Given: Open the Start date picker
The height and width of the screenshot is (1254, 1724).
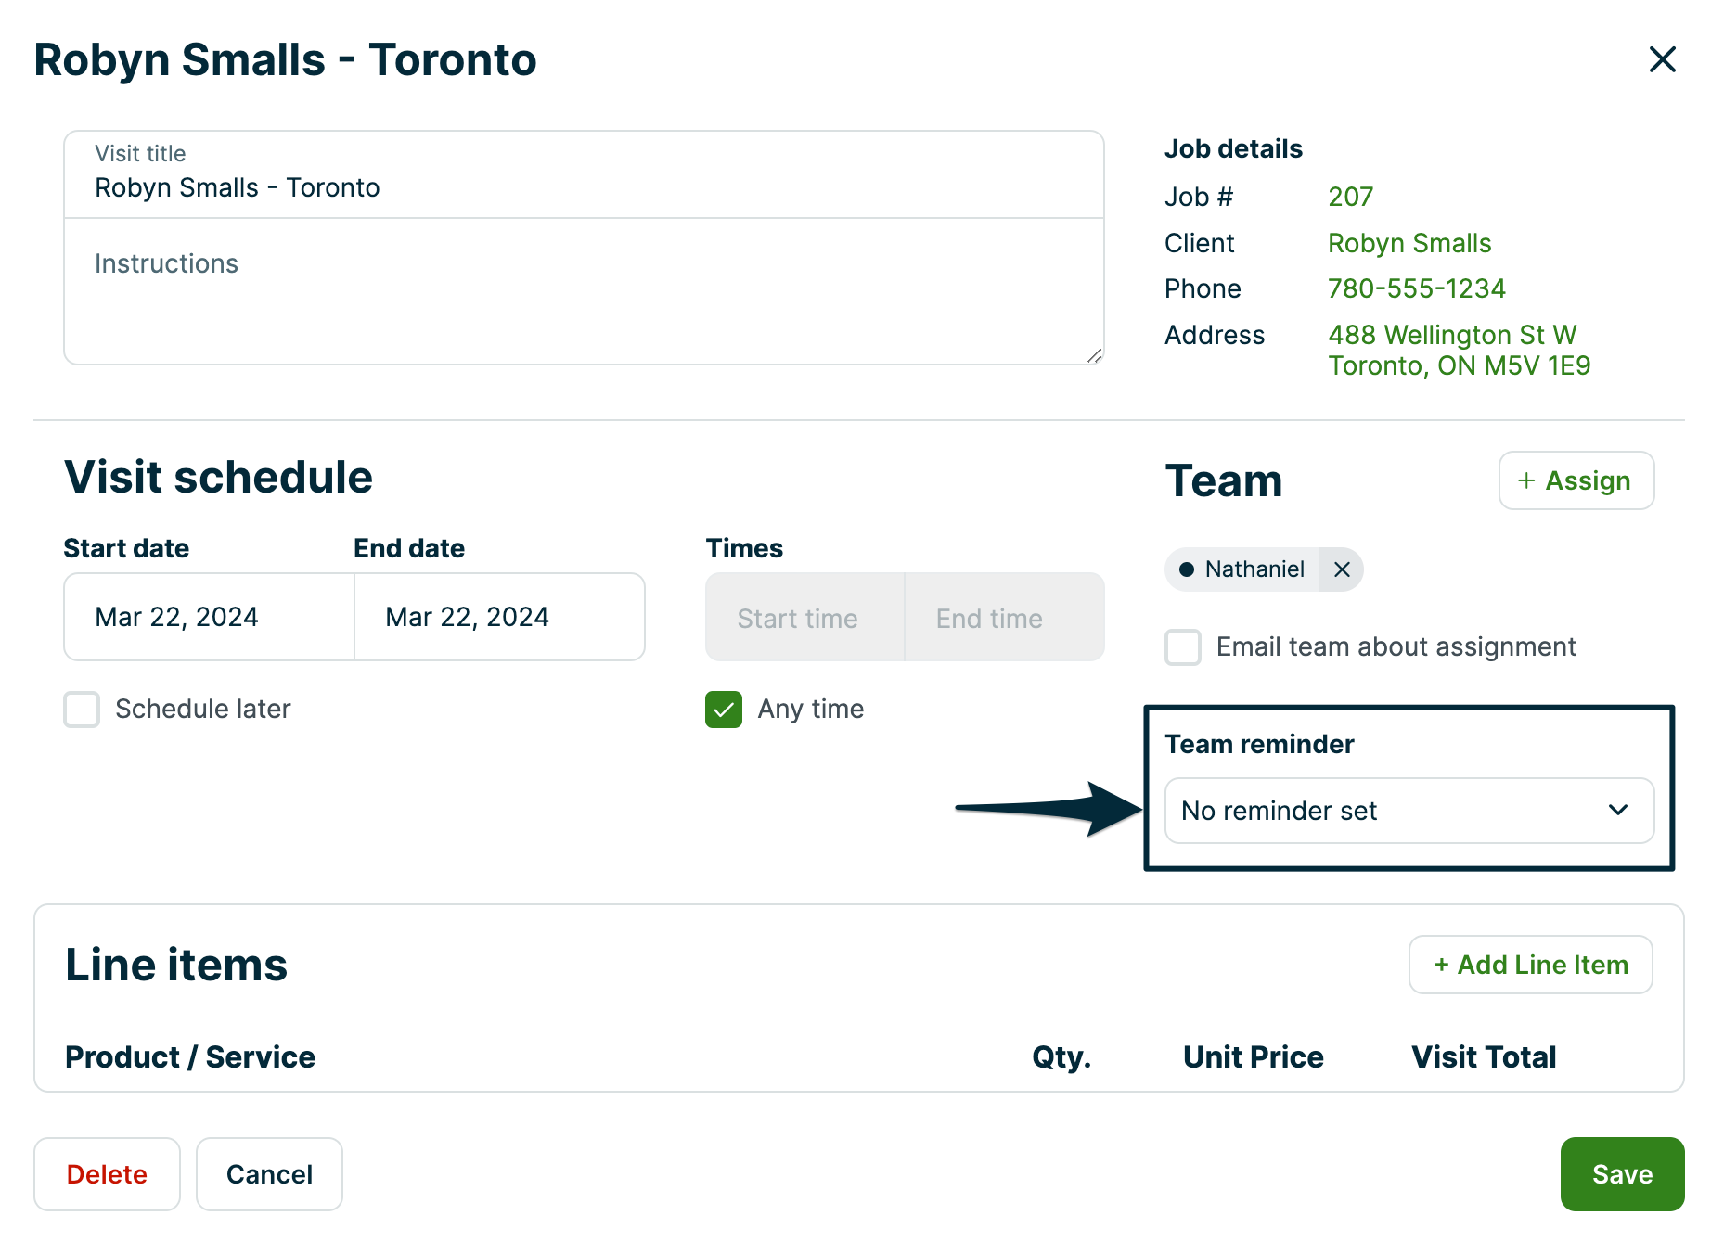Looking at the screenshot, I should pos(208,617).
